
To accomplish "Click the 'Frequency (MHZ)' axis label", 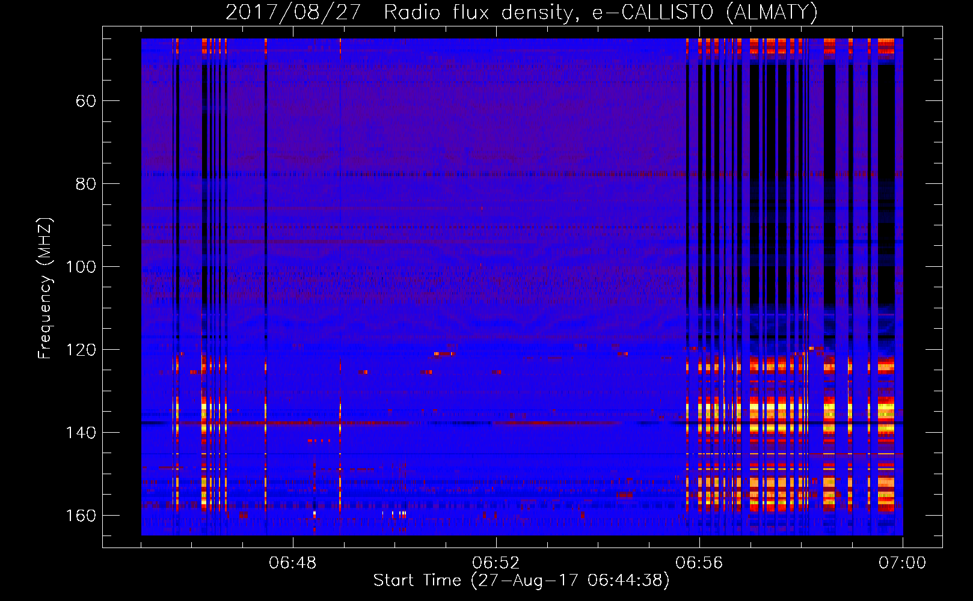I will tap(45, 288).
